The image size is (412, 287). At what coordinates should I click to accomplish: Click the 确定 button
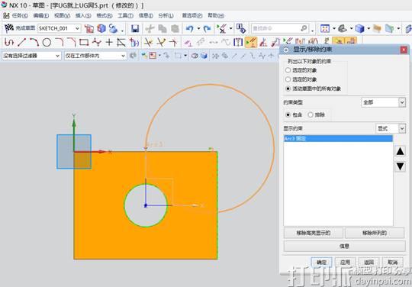(321, 262)
